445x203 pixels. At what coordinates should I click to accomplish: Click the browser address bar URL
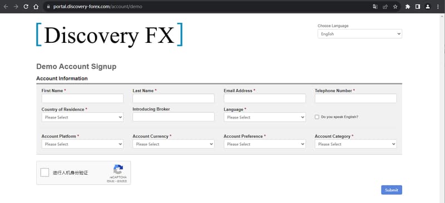pyautogui.click(x=98, y=7)
